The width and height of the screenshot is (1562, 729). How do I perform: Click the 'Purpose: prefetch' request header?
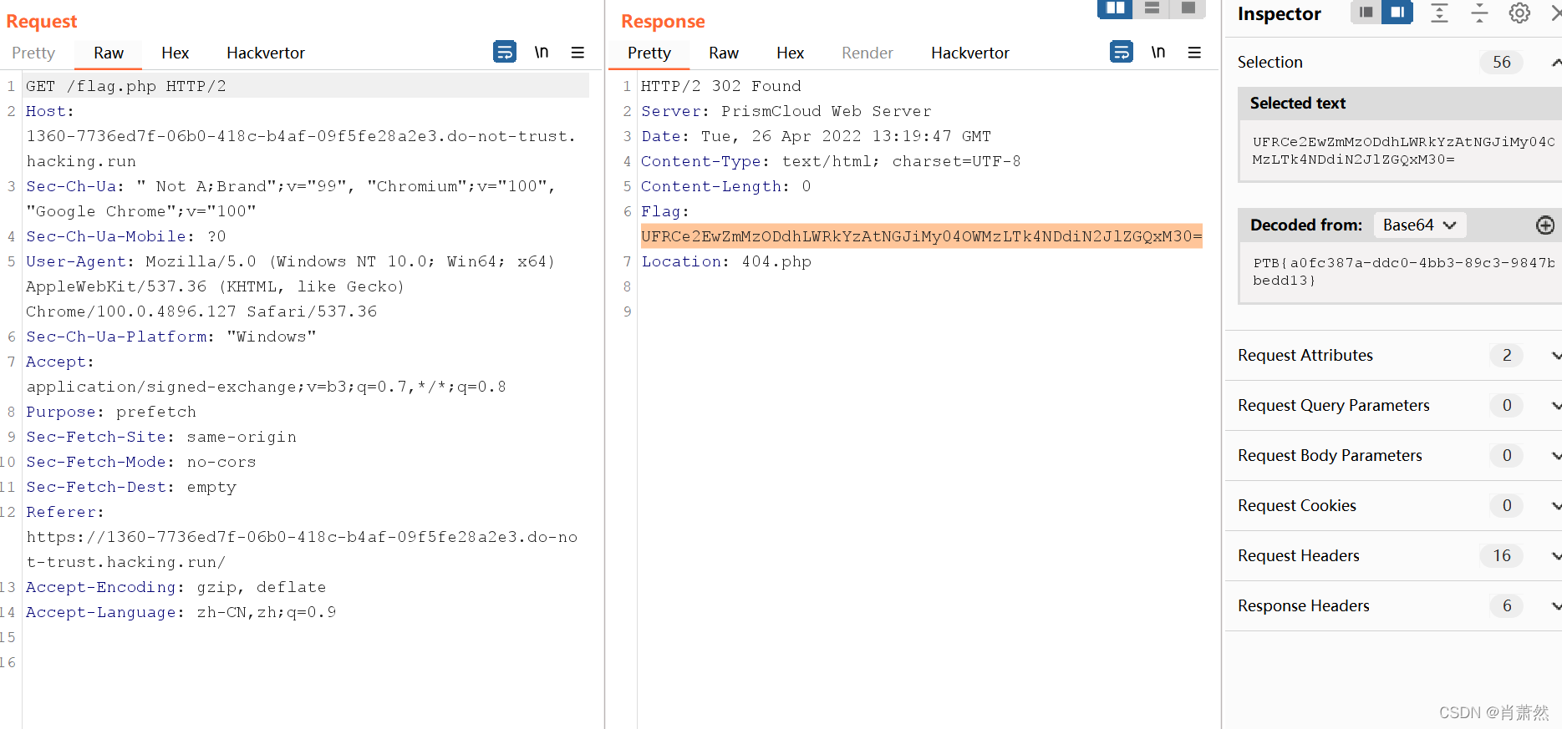111,412
